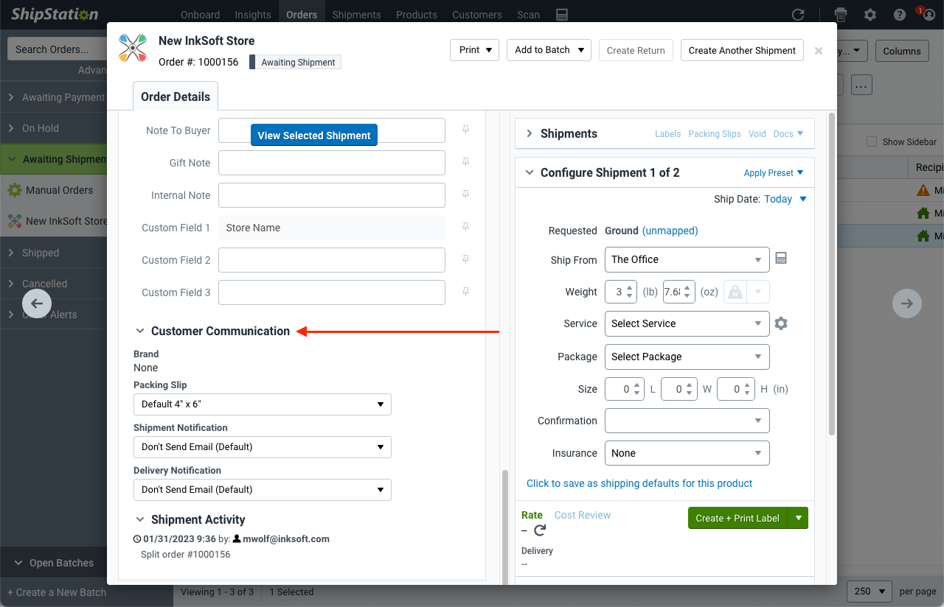Click the unmapped Ground service link

670,231
